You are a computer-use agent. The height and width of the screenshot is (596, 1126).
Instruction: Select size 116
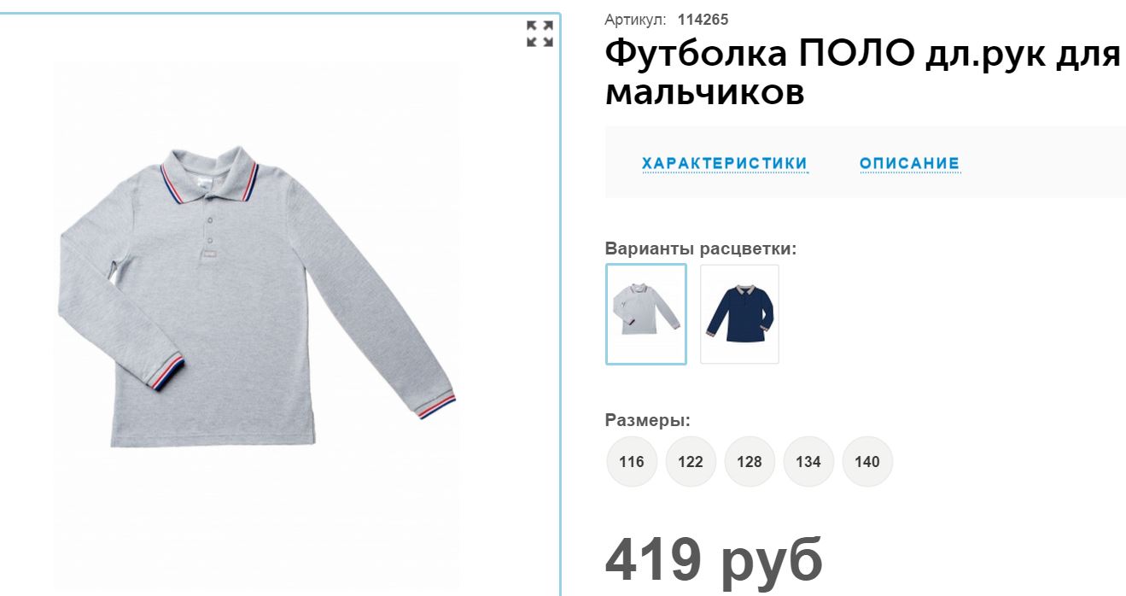632,462
